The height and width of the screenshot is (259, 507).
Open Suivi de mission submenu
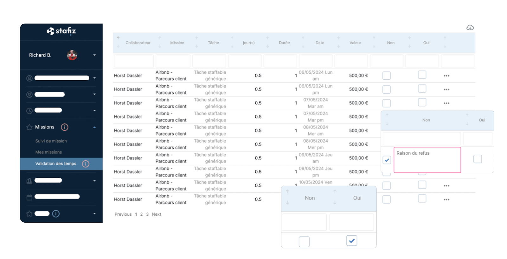coord(51,141)
